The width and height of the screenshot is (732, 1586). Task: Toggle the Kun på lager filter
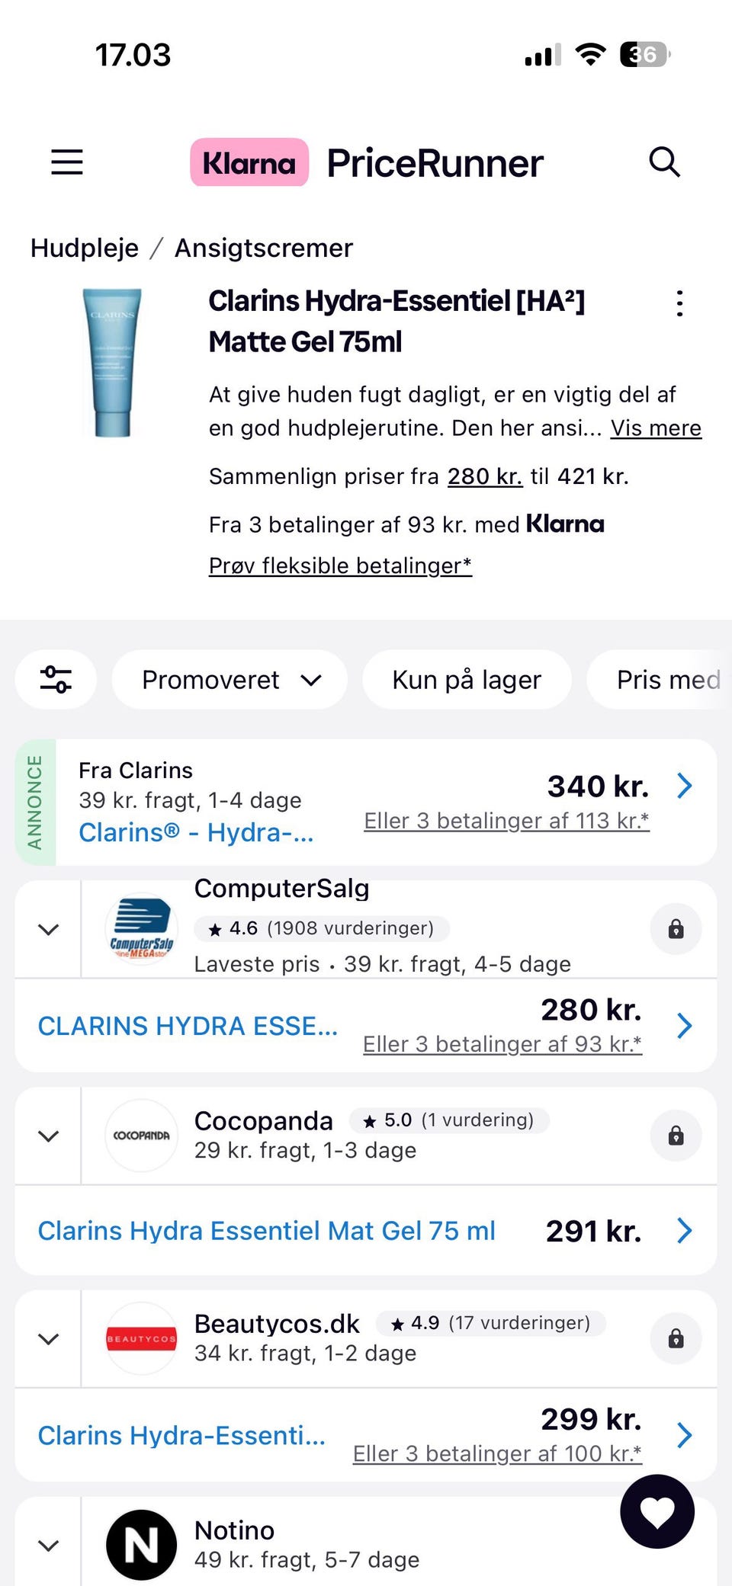pos(467,679)
